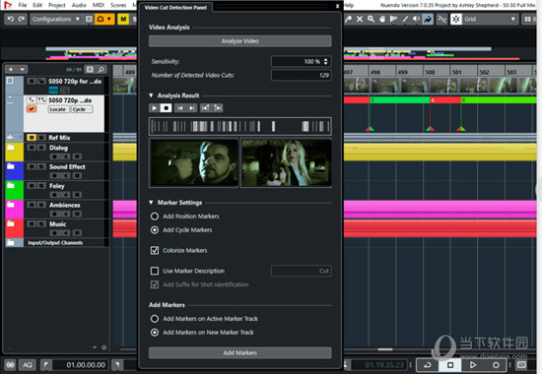Click the cycle marker at bar 500
The height and width of the screenshot is (374, 542).
pos(445,100)
